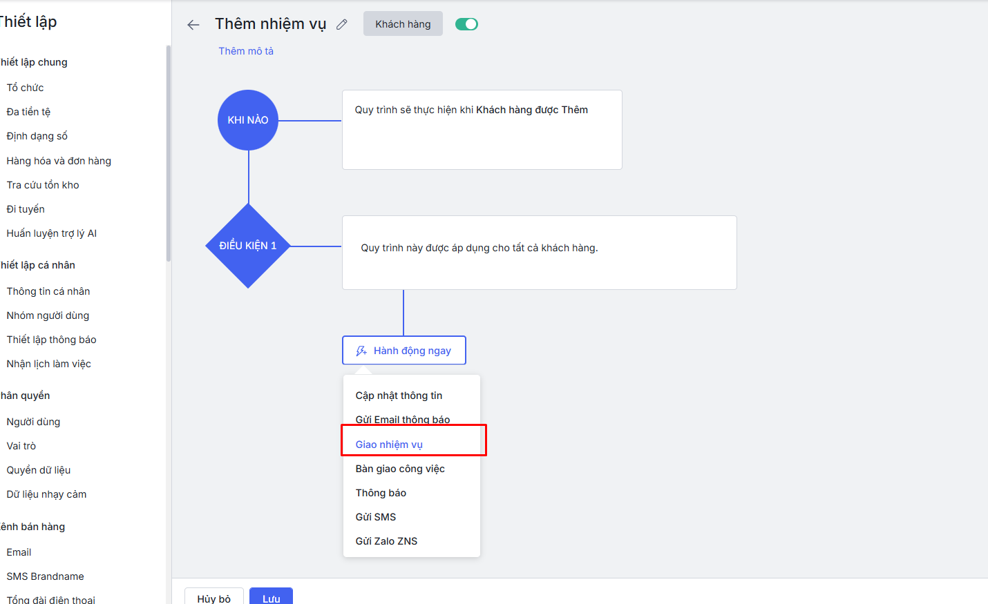The width and height of the screenshot is (988, 604).
Task: Open the Hành động ngay action dropdown
Action: click(404, 351)
